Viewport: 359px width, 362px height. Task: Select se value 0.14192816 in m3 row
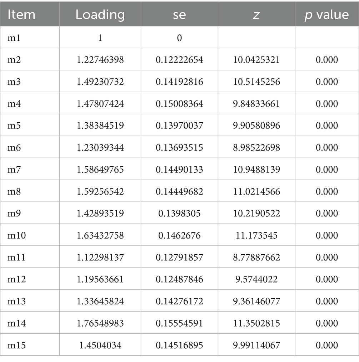tap(179, 82)
